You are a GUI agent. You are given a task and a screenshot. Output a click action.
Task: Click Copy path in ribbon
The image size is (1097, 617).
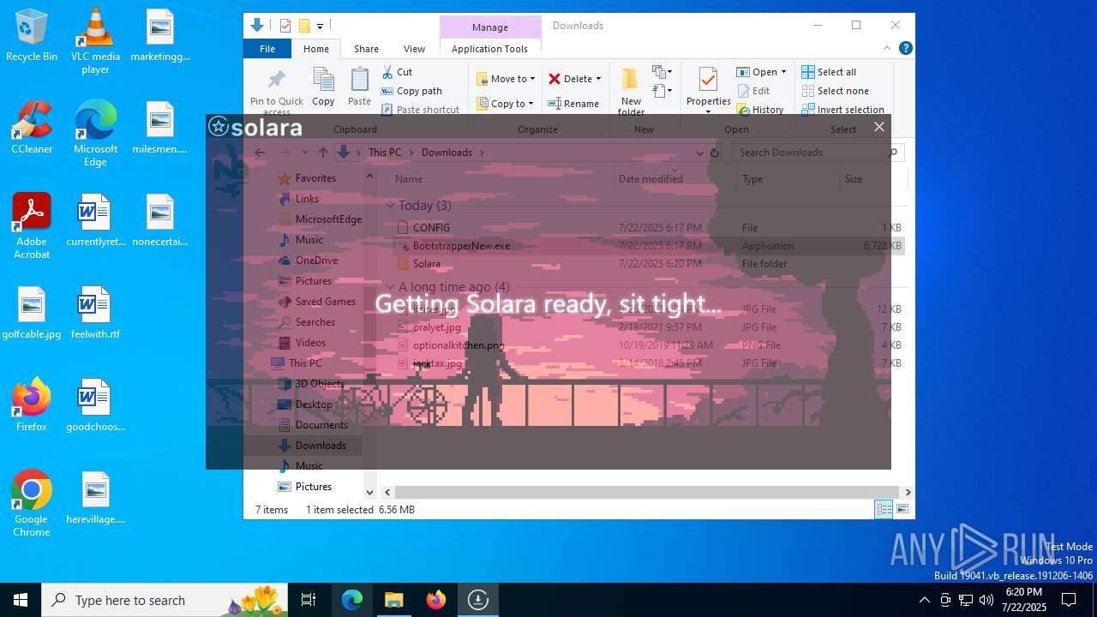pos(411,91)
